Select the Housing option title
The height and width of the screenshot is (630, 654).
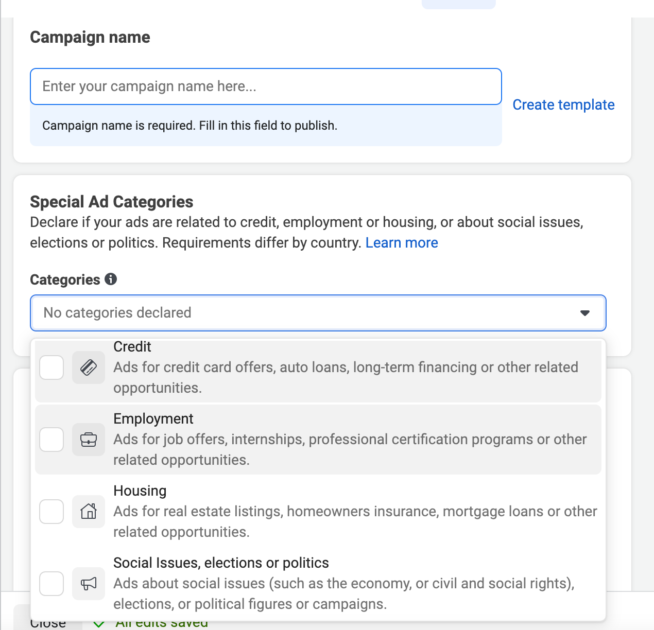tap(140, 491)
